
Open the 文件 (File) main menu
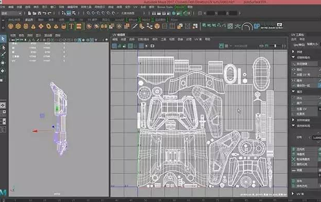tap(2, 7)
